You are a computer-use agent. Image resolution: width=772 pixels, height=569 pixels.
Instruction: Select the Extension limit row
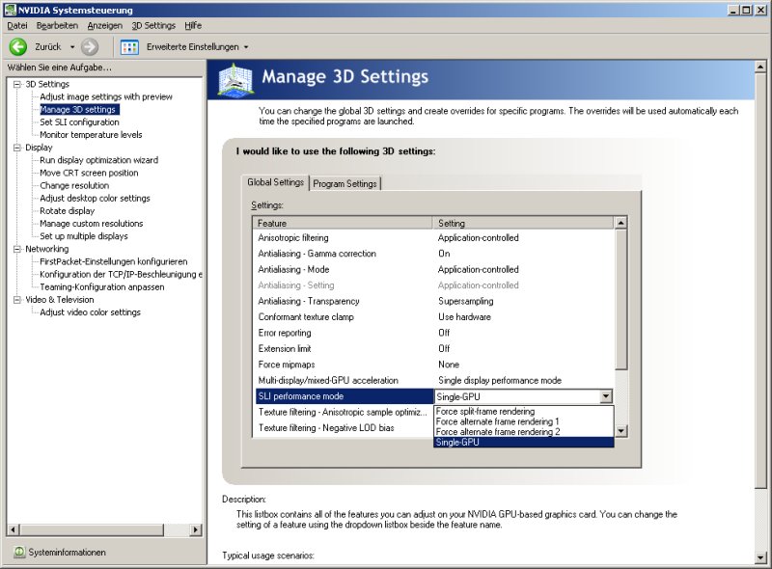click(x=433, y=349)
